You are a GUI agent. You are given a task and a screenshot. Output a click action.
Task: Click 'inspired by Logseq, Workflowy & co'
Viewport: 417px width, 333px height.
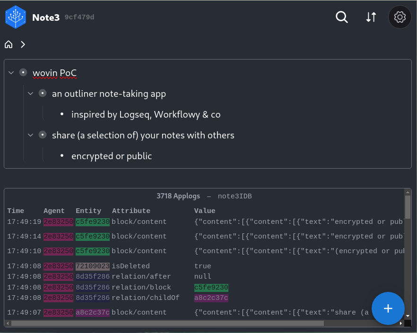pos(146,115)
